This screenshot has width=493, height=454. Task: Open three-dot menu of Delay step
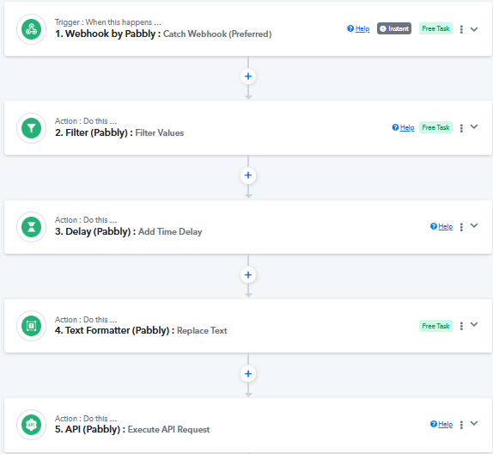click(461, 227)
